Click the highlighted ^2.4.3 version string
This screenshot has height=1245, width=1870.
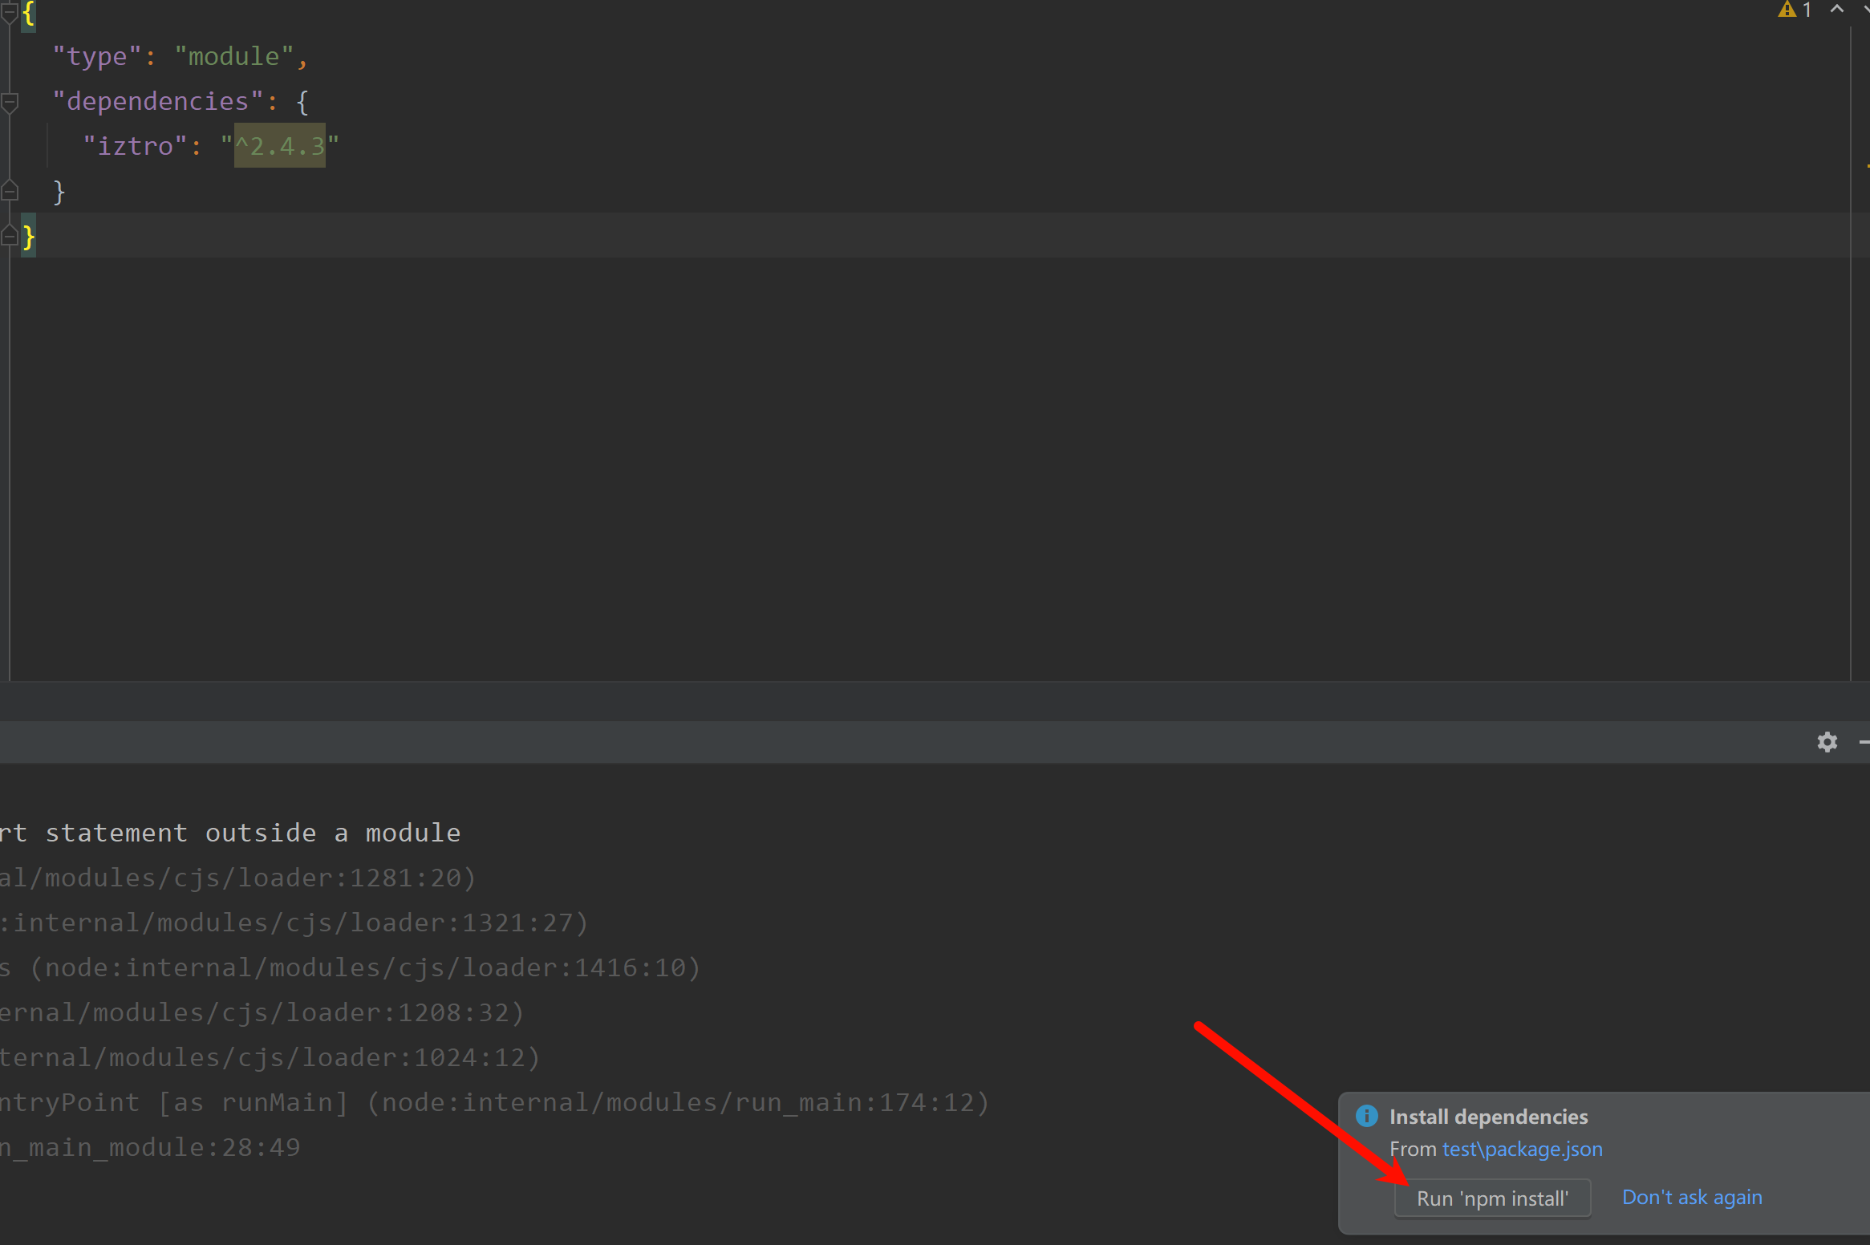pyautogui.click(x=279, y=146)
